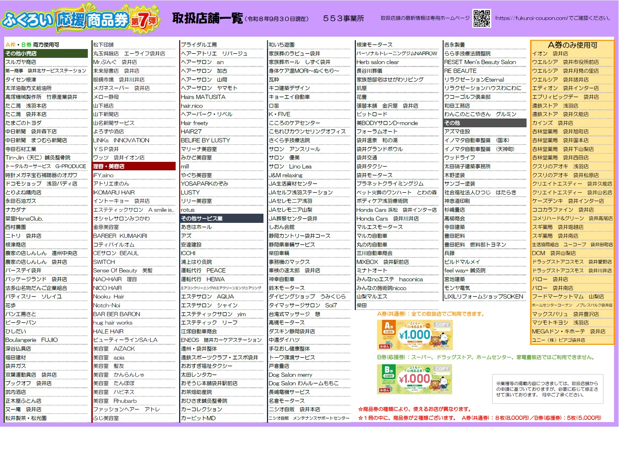
Task: Click the 取扱店舗一覧 title
Action: point(208,18)
